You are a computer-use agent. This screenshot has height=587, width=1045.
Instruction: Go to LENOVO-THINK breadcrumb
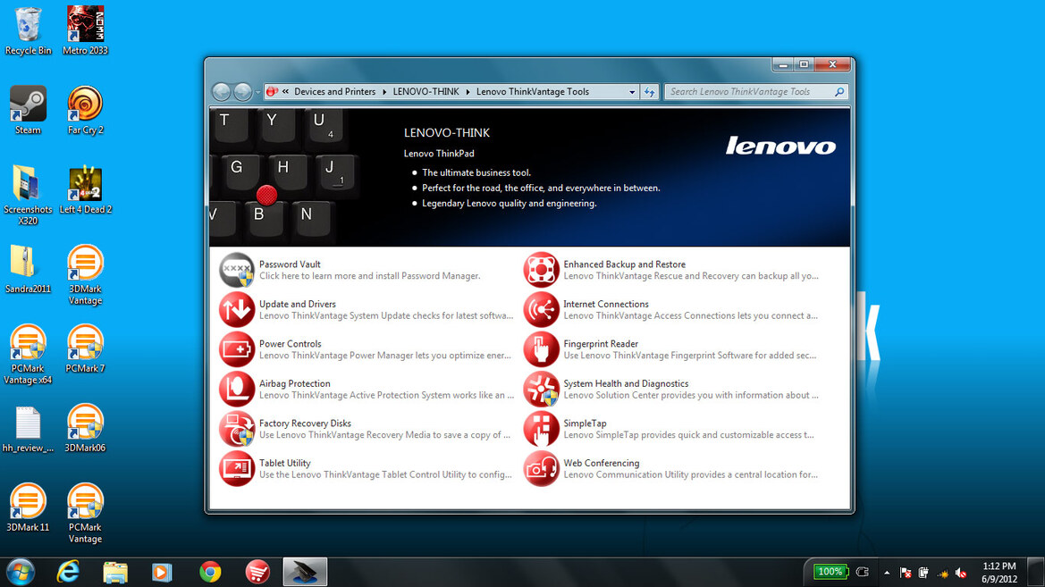[426, 92]
